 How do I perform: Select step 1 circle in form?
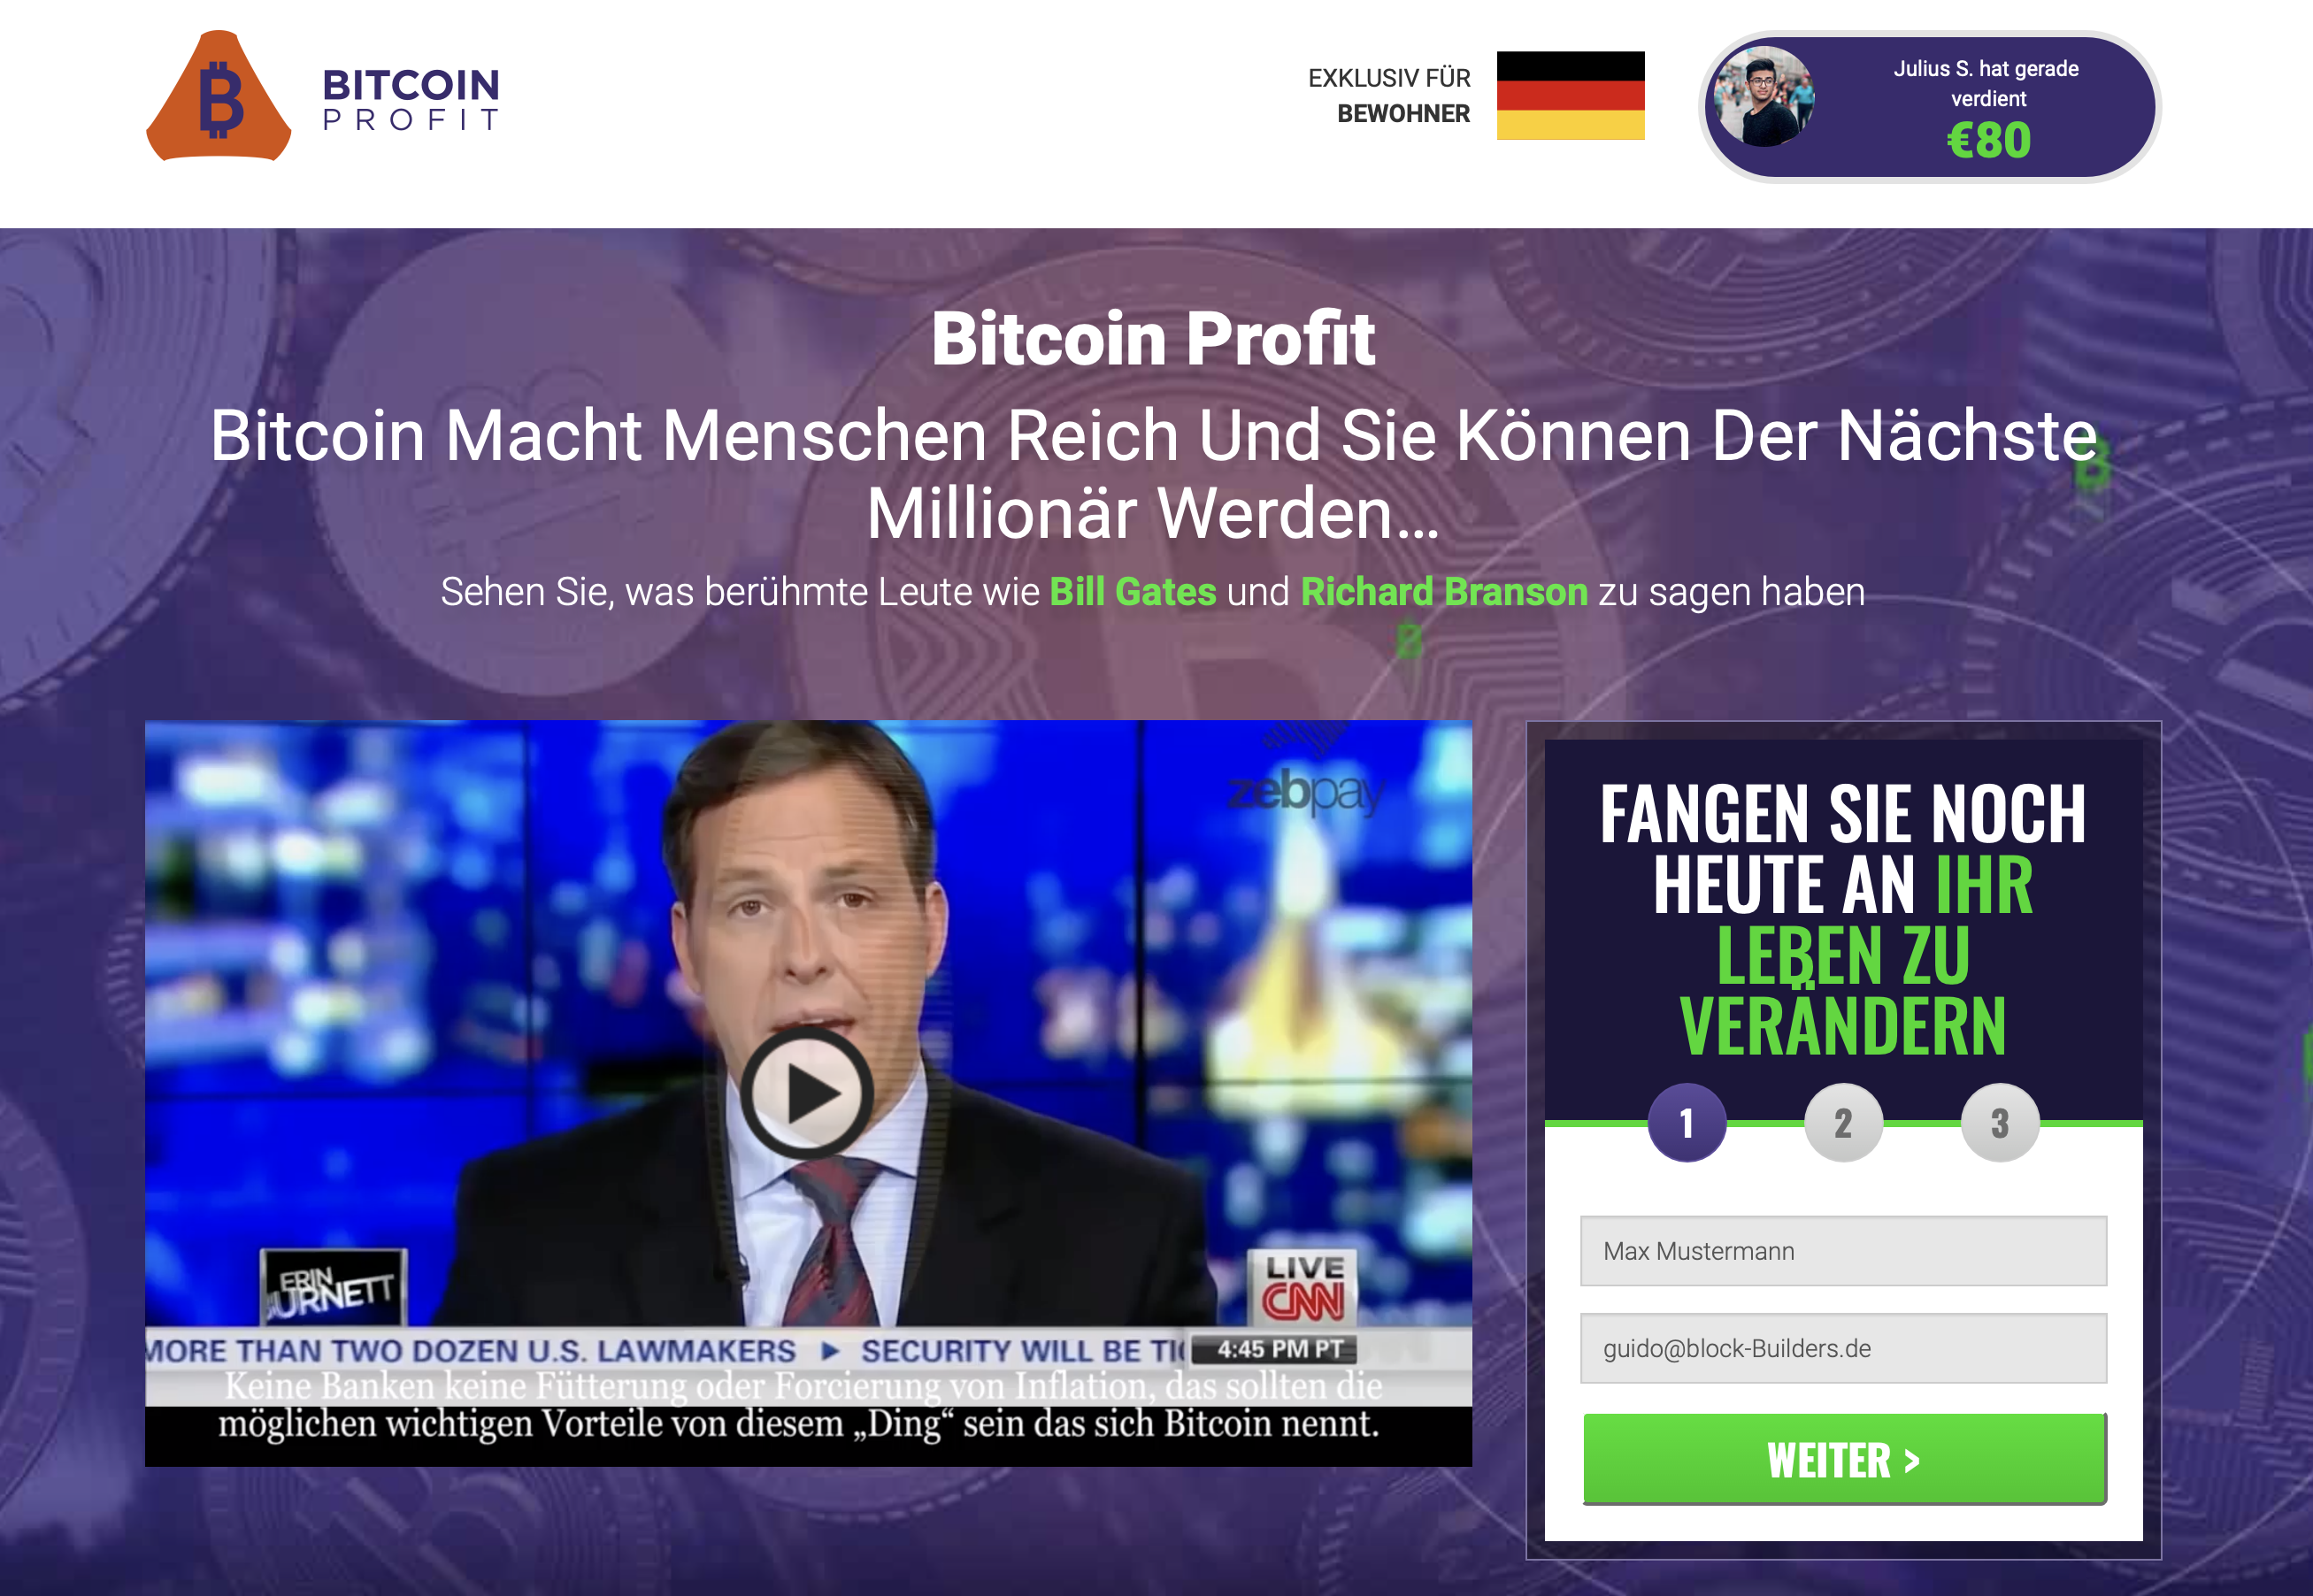(x=1687, y=1122)
